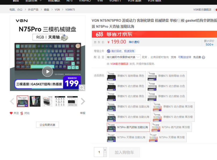Open the VGN brand breadcrumb
This screenshot has width=217, height=160.
[x=57, y=10]
